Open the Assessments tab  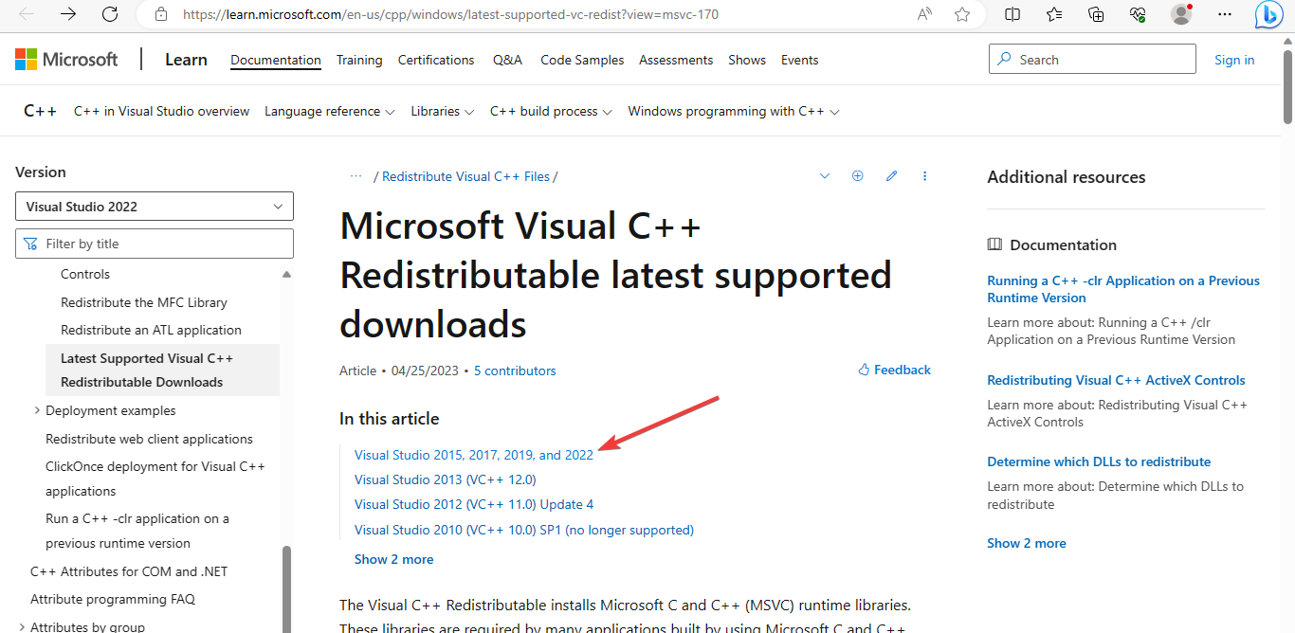pos(676,60)
